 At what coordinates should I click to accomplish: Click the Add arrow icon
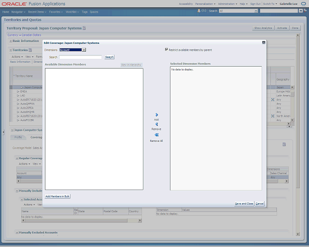tap(156, 115)
